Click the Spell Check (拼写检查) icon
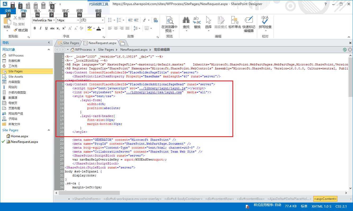The width and height of the screenshot is (353, 211). click(265, 21)
